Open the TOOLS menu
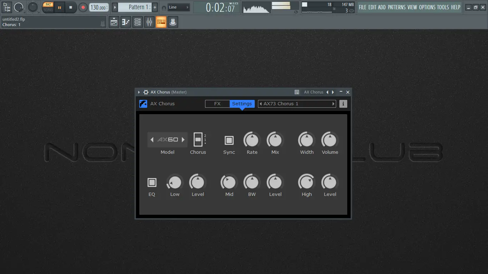Viewport: 488px width, 274px height. pyautogui.click(x=443, y=7)
